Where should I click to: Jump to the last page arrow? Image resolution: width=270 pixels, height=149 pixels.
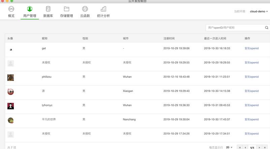pyautogui.click(x=265, y=147)
